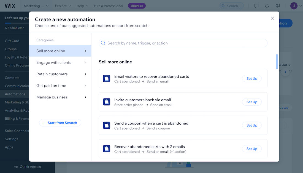
Task: Click the purple Upgrade button
Action: pos(137,6)
